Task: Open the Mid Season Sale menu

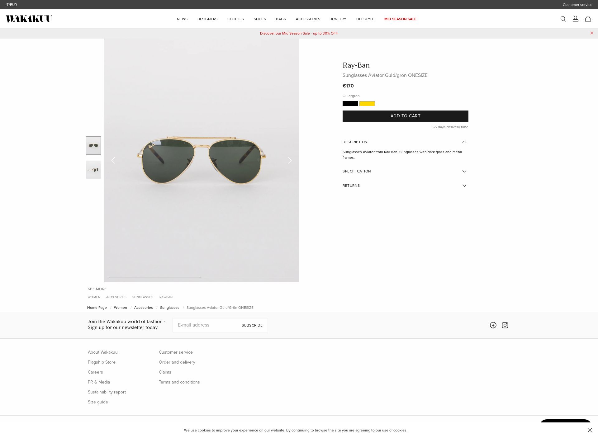Action: pyautogui.click(x=400, y=19)
